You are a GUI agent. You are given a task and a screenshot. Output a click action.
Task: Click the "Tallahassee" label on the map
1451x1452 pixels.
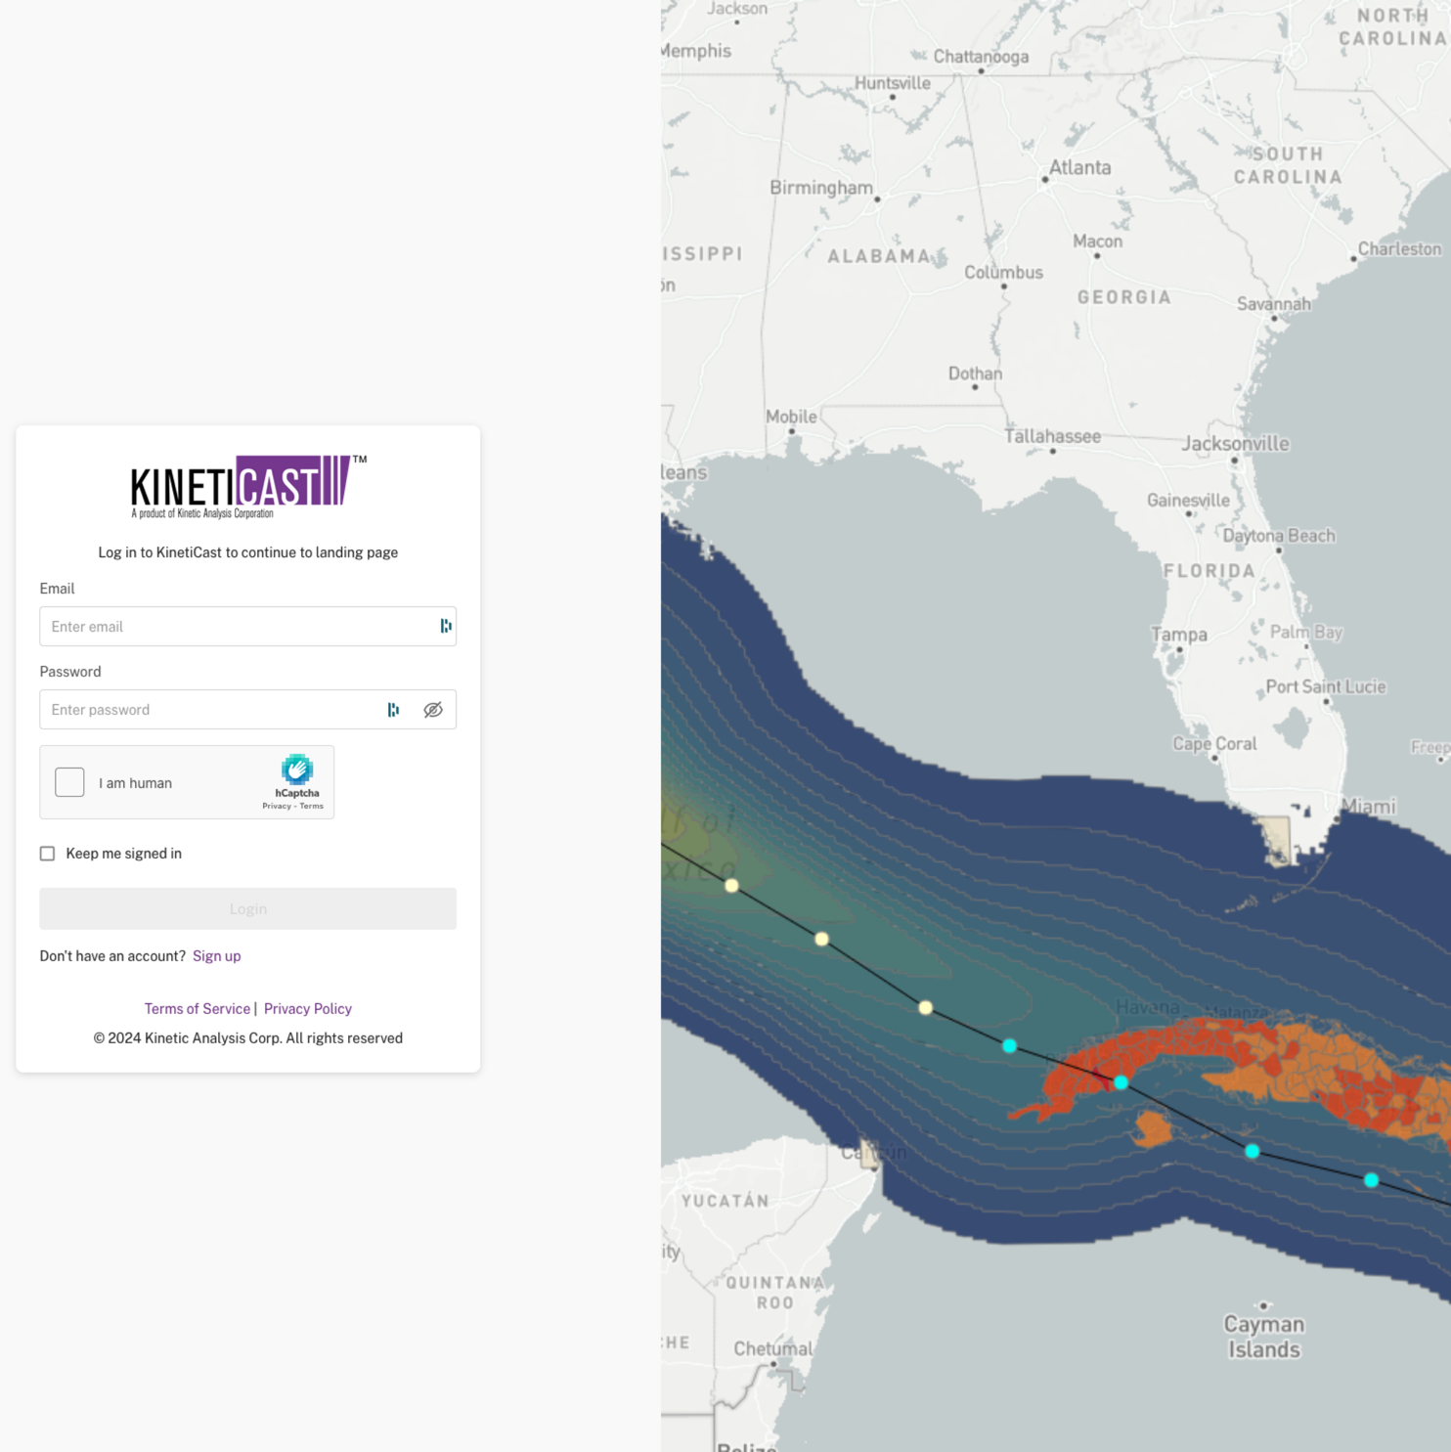[x=1053, y=436]
